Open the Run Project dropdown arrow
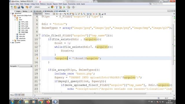 (66, 7)
